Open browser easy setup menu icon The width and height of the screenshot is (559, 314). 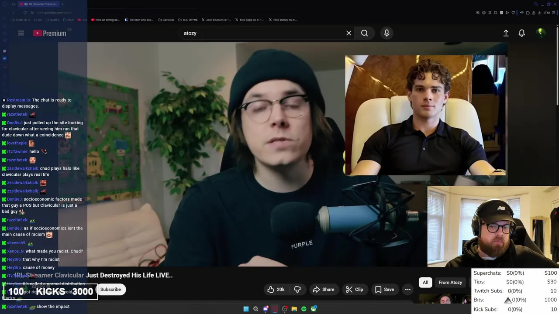point(555,13)
